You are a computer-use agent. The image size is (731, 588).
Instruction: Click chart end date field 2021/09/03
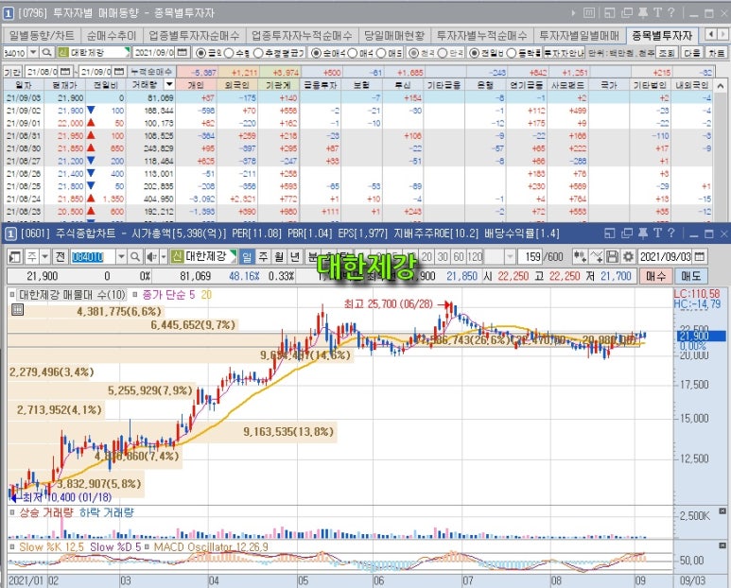click(x=665, y=256)
